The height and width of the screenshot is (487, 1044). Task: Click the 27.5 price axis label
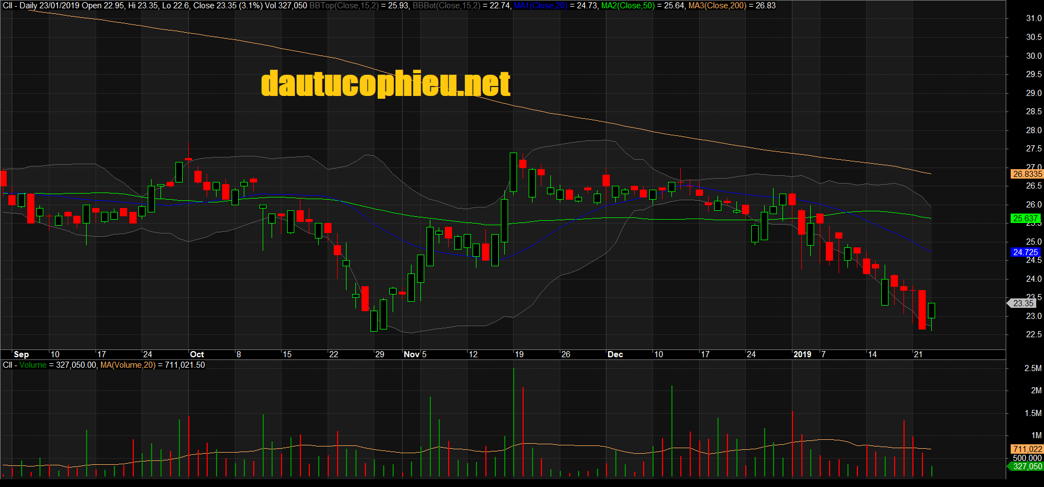(x=1033, y=149)
